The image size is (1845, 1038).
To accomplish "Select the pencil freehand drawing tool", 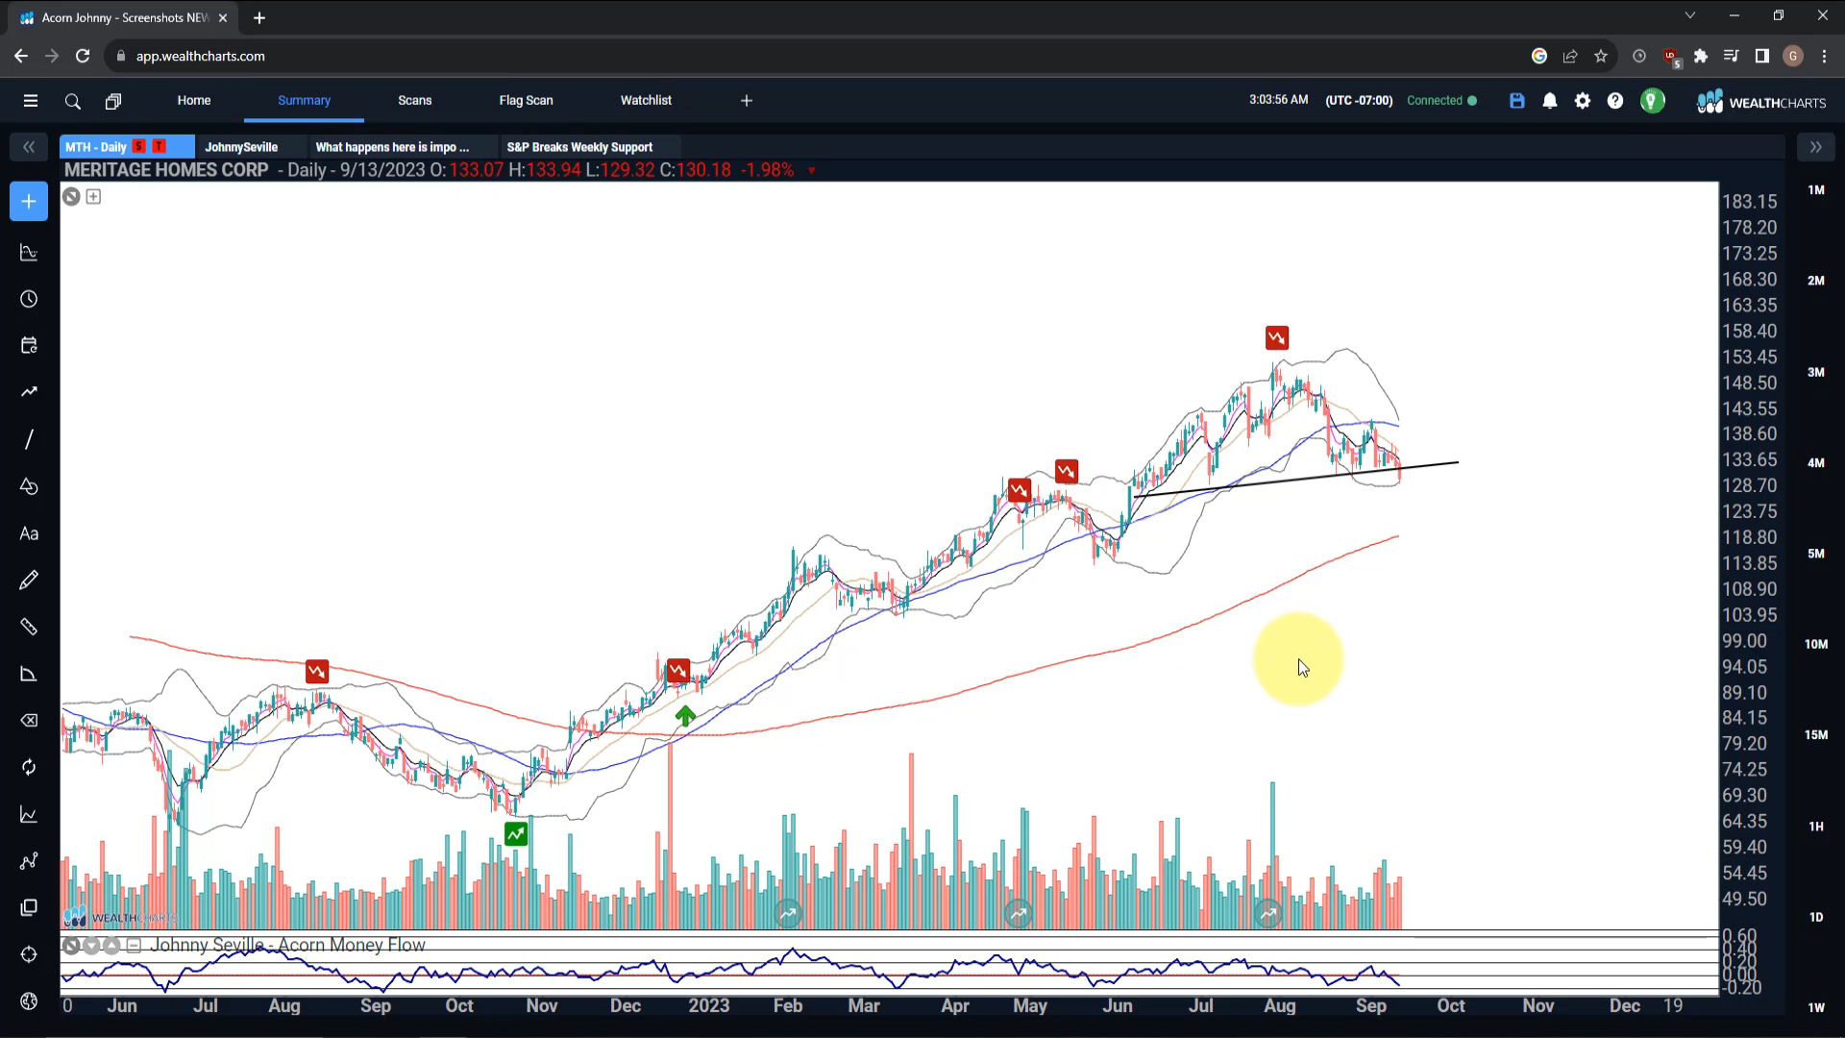I will [29, 580].
